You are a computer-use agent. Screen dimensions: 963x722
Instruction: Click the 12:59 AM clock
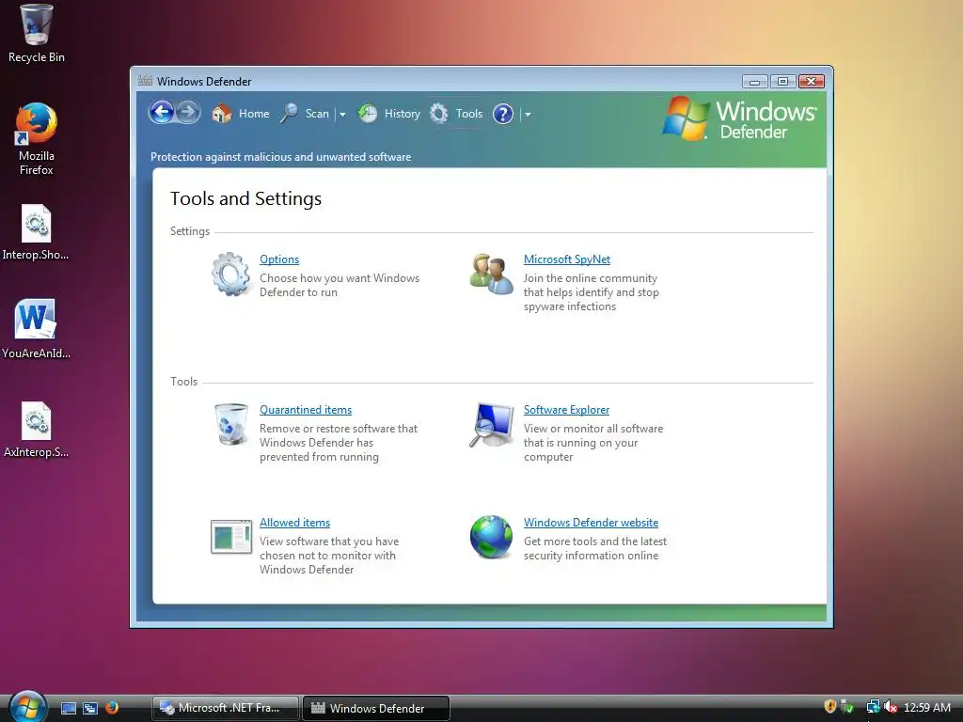[926, 707]
